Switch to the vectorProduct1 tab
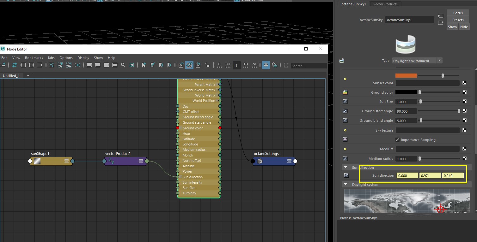The image size is (477, 242). [x=385, y=4]
